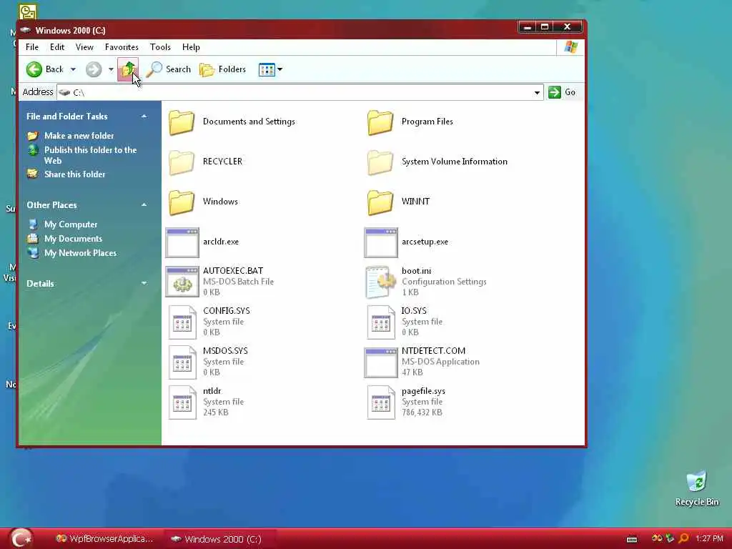This screenshot has width=732, height=549.
Task: Click the Views grid icon
Action: point(267,69)
